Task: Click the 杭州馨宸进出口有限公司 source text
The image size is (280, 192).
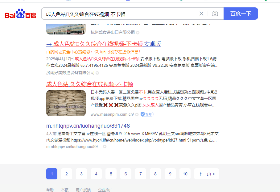Action: coord(113,32)
